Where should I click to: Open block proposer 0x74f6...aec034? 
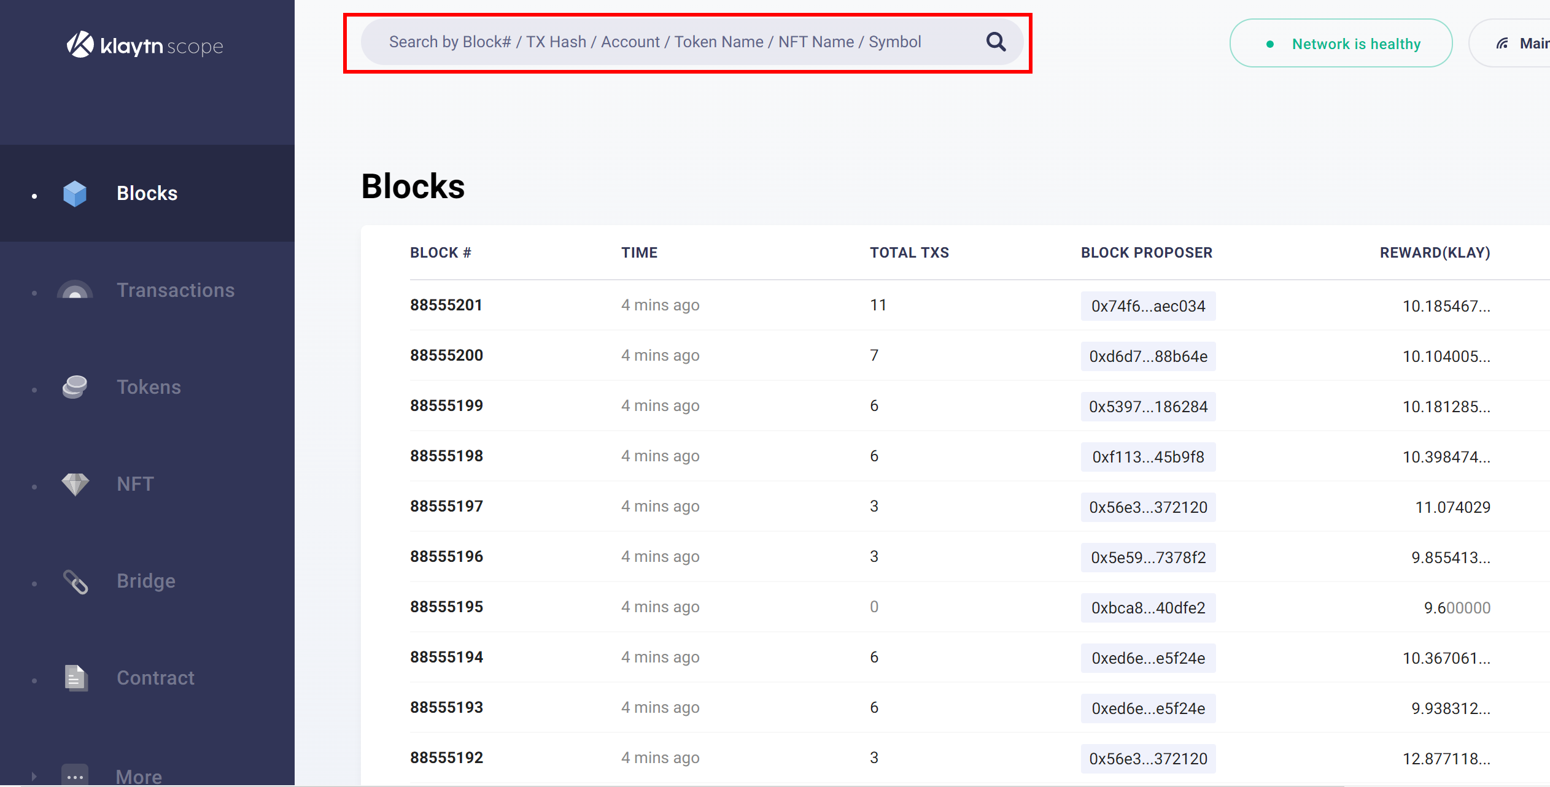[x=1148, y=306]
